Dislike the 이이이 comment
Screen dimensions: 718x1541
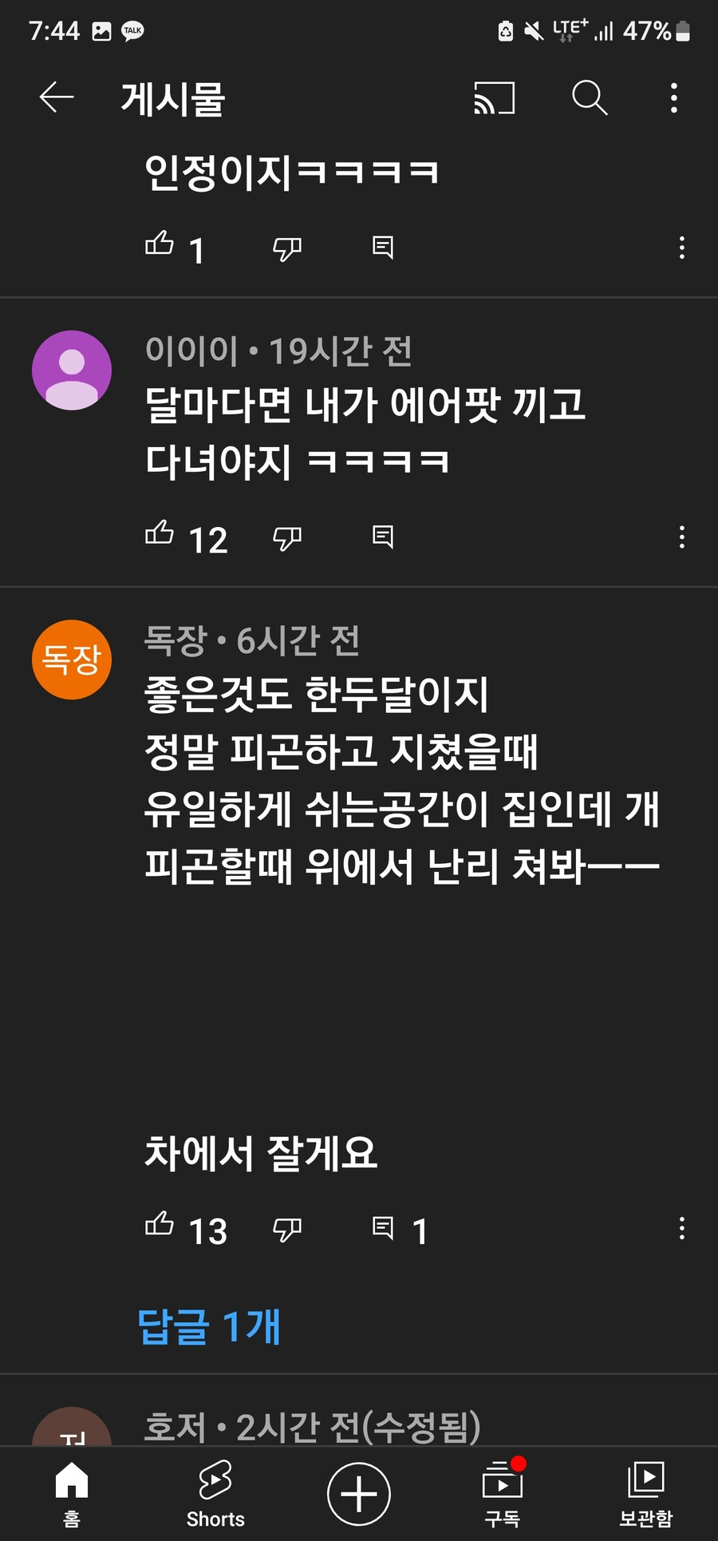287,538
